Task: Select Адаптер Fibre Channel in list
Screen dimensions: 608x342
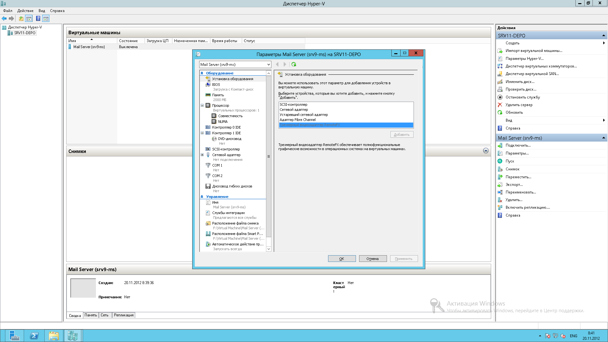Action: tap(346, 120)
